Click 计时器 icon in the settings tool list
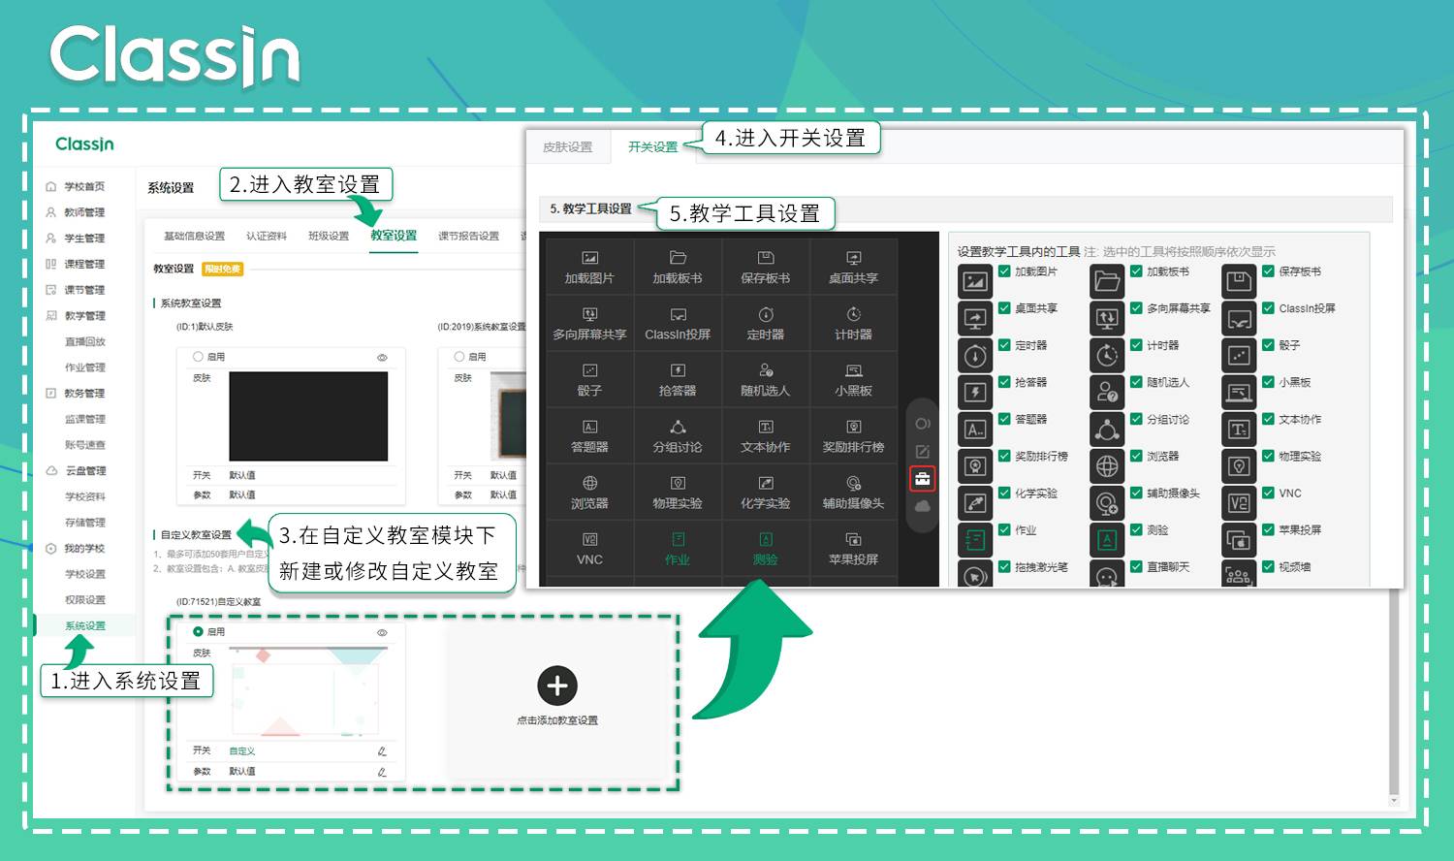This screenshot has width=1454, height=861. click(x=1107, y=355)
